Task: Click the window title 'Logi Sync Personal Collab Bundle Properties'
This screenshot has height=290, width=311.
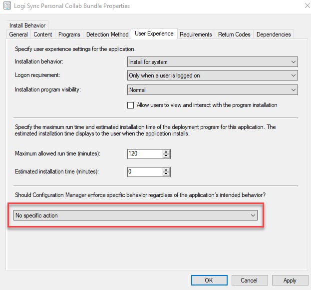Action: click(x=72, y=6)
